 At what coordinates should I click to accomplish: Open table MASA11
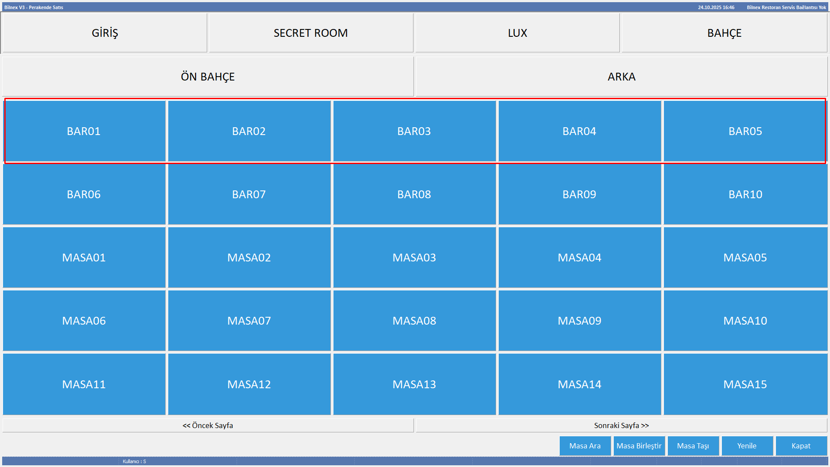click(x=84, y=384)
